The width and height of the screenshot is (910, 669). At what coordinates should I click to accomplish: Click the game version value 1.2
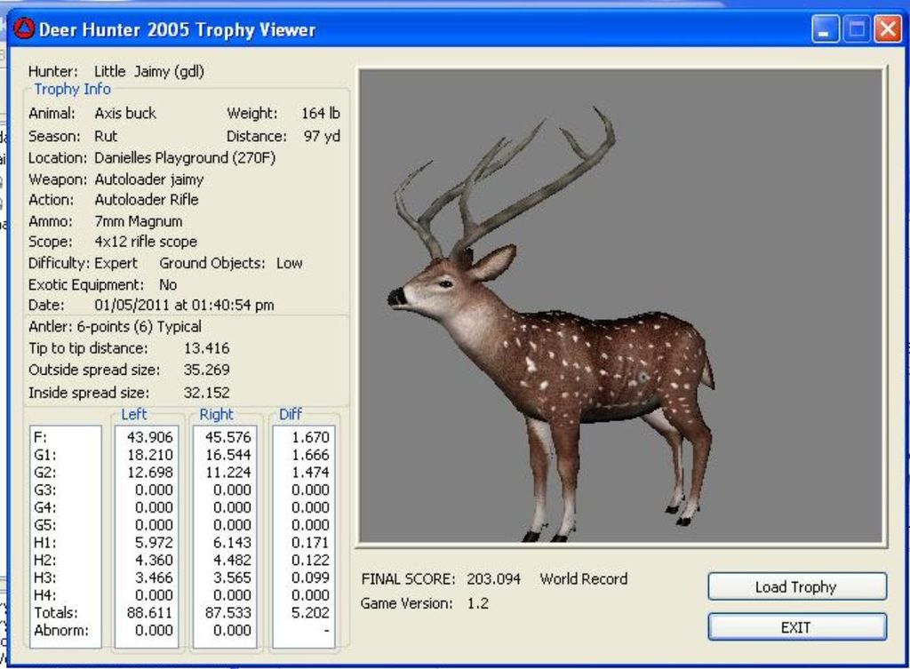point(477,603)
